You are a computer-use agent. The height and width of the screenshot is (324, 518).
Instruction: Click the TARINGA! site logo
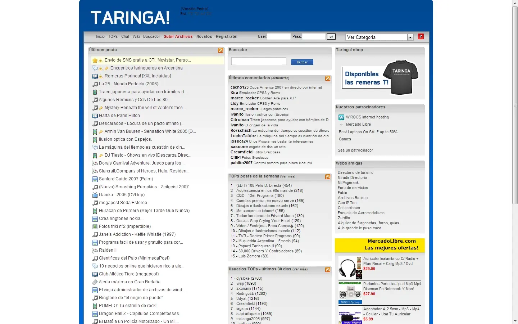tap(130, 17)
